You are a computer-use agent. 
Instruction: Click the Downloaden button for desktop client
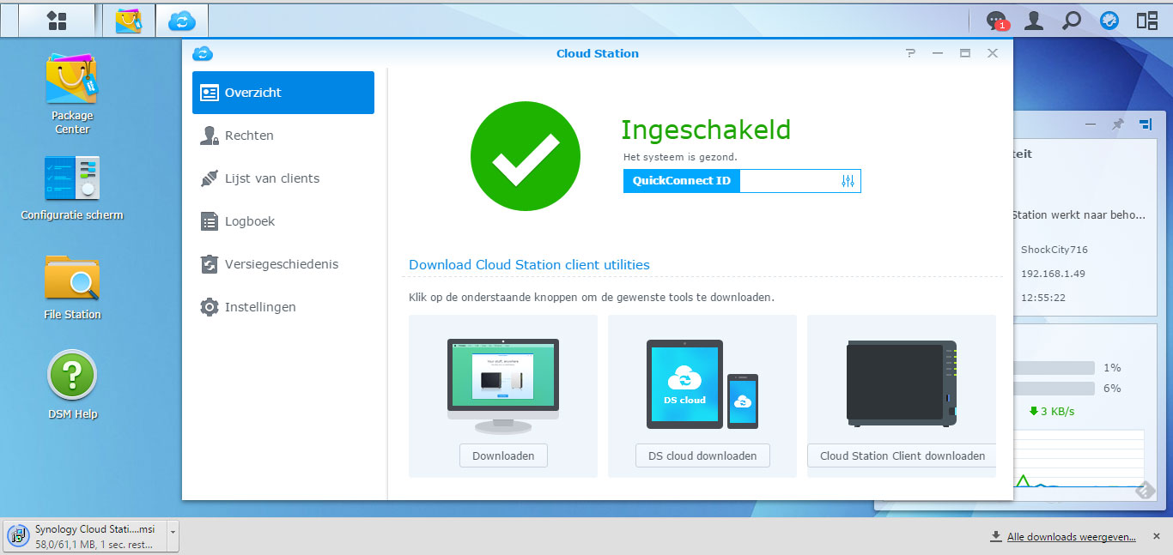click(503, 455)
